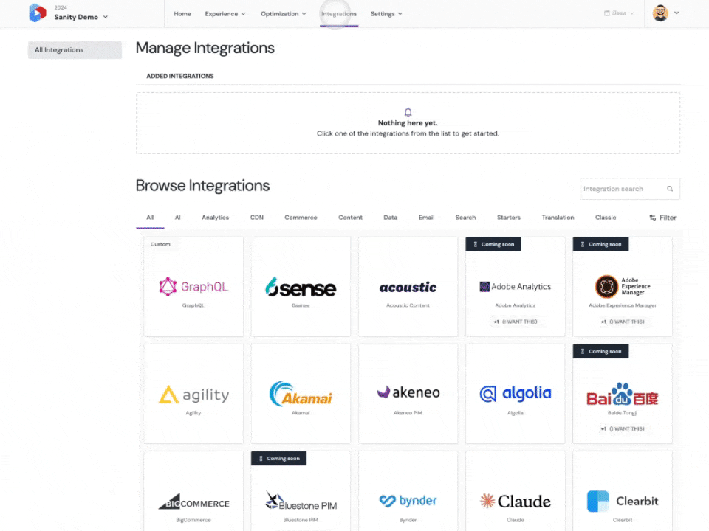Viewport: 709px width, 531px height.
Task: Vote I WANT THIS for Adobe Analytics
Action: [515, 322]
